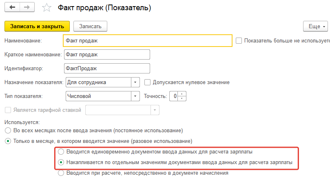Viewport: 330px width, 180px height.
Task: Select Только в месяце разовое использование option
Action: tap(7, 141)
